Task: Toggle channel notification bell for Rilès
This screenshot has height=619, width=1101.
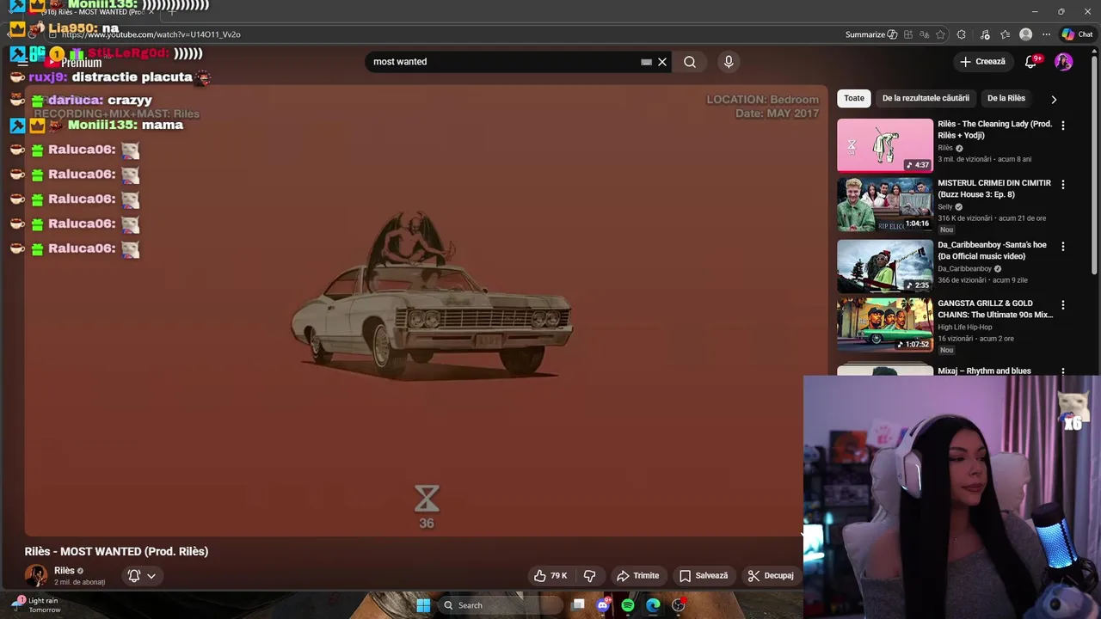Action: pos(134,576)
